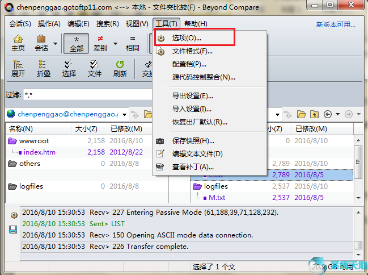Viewport: 368px width, 275px height.
Task: Click the right pane go-to-path arrow icon
Action: coord(288,115)
